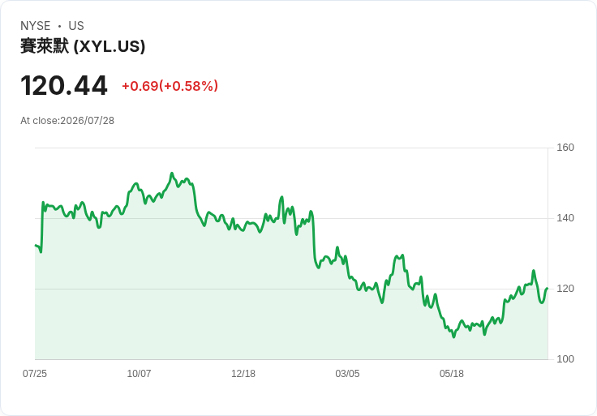Click the chart's lowest point near 05/18
Image resolution: width=597 pixels, height=416 pixels.
pos(453,337)
